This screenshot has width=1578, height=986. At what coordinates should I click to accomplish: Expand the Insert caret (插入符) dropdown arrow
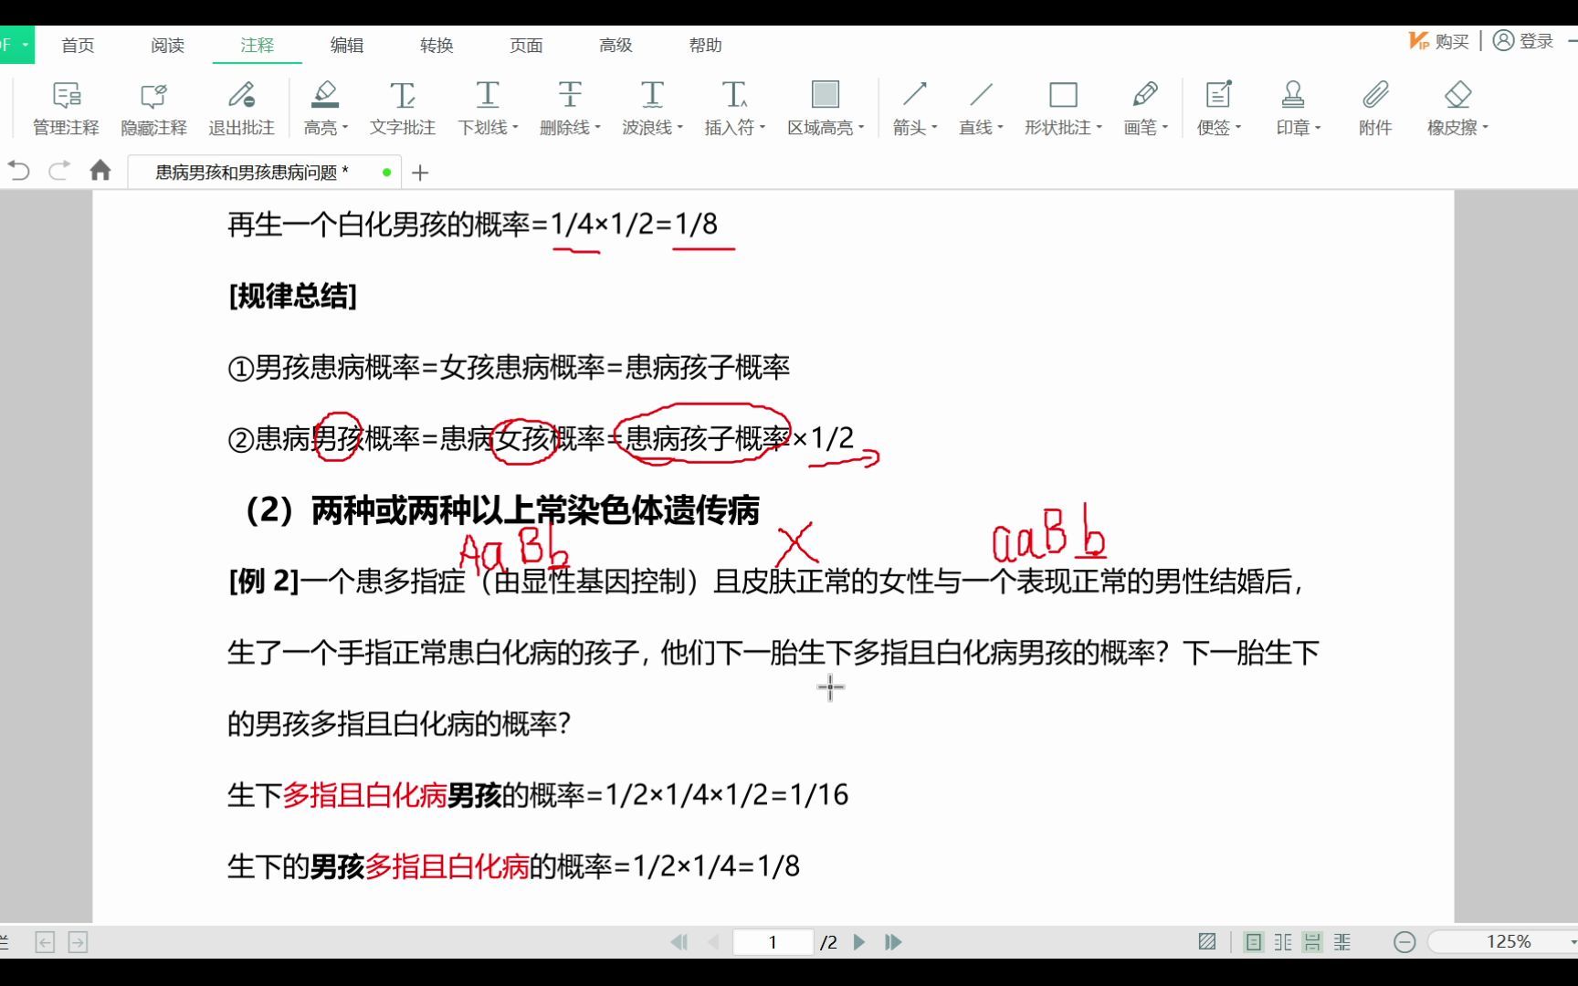(763, 128)
